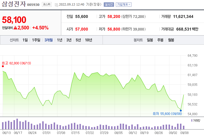Switch to 주봉 candle chart
Viewport: 204px width, 136px height.
coord(160,40)
